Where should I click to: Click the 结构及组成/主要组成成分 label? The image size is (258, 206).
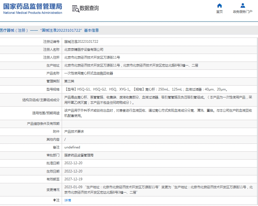[41, 100]
